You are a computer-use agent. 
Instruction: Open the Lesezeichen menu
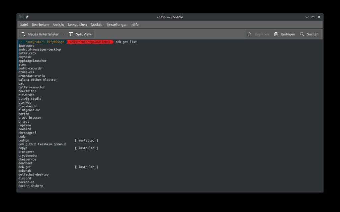coord(77,25)
